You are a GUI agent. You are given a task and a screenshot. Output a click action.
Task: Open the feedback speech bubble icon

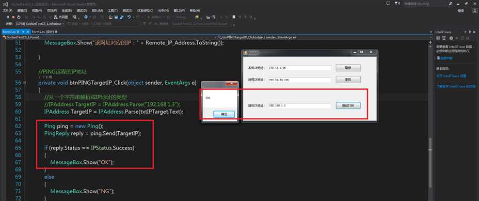coord(388,4)
